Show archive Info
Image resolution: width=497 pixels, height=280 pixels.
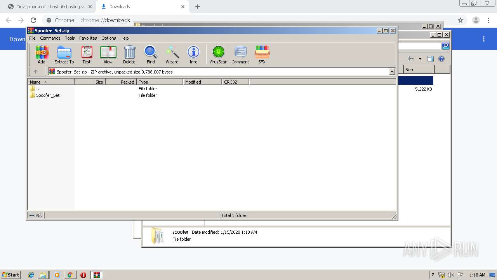193,54
